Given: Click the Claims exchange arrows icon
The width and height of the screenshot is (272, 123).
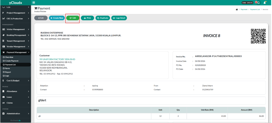Looking at the screenshot, I should click(x=4, y=103).
